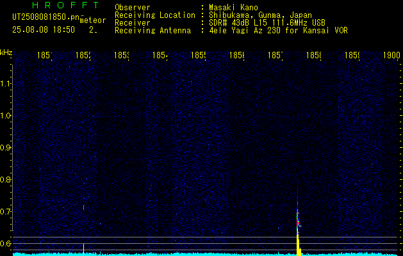Click the 0.7 kHz frequency label
This screenshot has width=403, height=256.
tap(5, 211)
